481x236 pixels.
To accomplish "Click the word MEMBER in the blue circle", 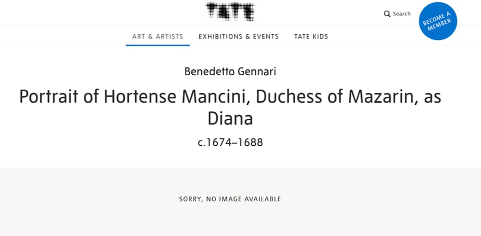I will click(x=440, y=25).
